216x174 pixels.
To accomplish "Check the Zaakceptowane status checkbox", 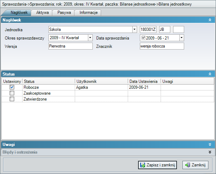I will pyautogui.click(x=12, y=93).
